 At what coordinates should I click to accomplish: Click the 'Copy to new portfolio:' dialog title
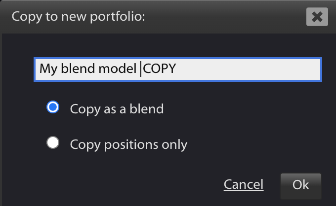[78, 17]
